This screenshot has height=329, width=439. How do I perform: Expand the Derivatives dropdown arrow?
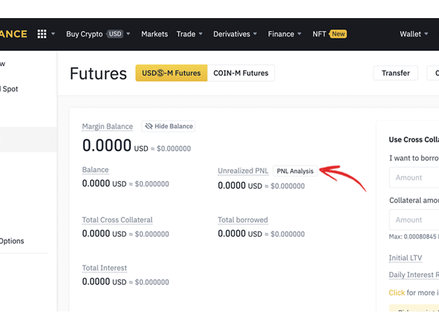[255, 34]
